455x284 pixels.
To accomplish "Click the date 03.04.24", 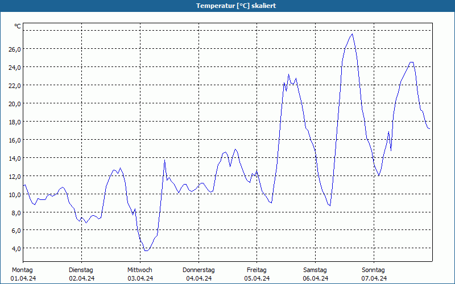I will pyautogui.click(x=140, y=278).
